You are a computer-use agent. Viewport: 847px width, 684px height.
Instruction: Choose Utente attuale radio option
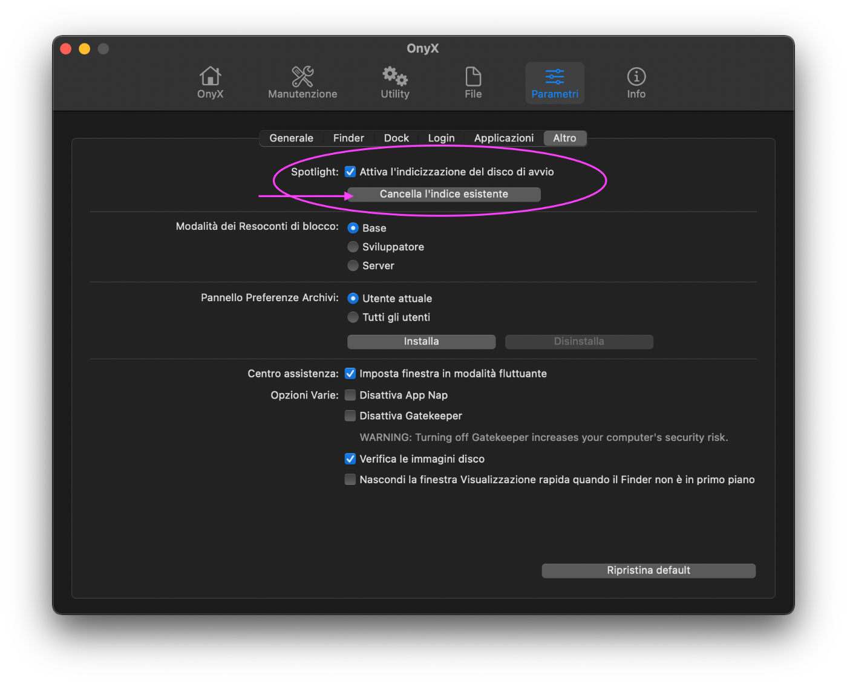click(x=353, y=298)
